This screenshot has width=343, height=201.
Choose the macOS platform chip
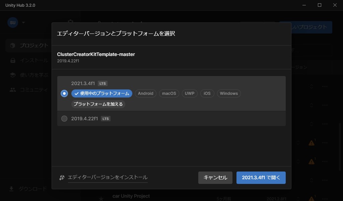tap(169, 93)
